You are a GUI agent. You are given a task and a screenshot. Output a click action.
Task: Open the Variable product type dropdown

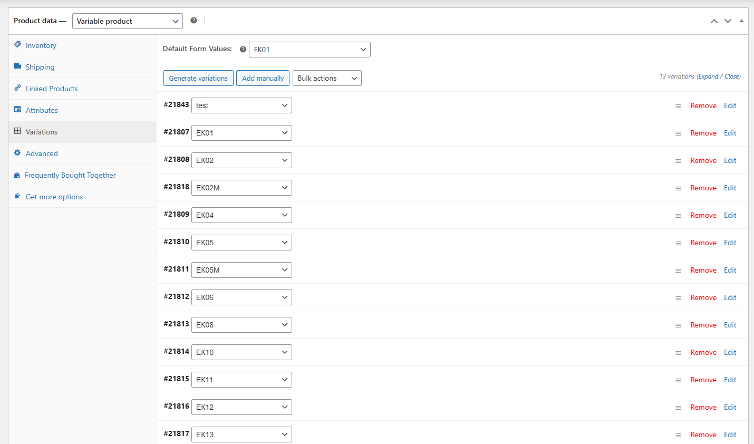pos(127,21)
